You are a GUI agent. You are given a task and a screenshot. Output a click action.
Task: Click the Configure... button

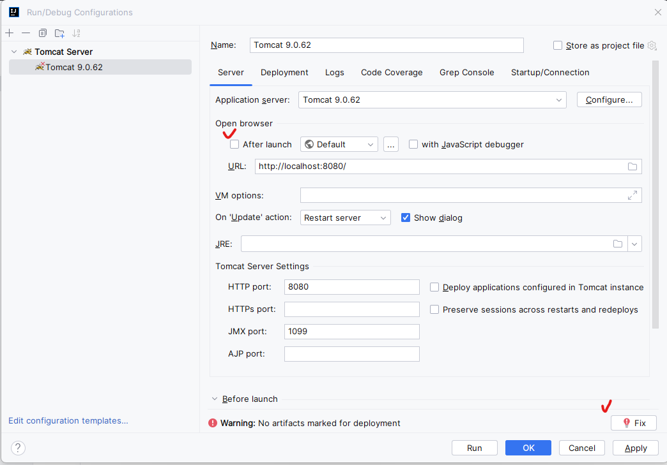609,100
